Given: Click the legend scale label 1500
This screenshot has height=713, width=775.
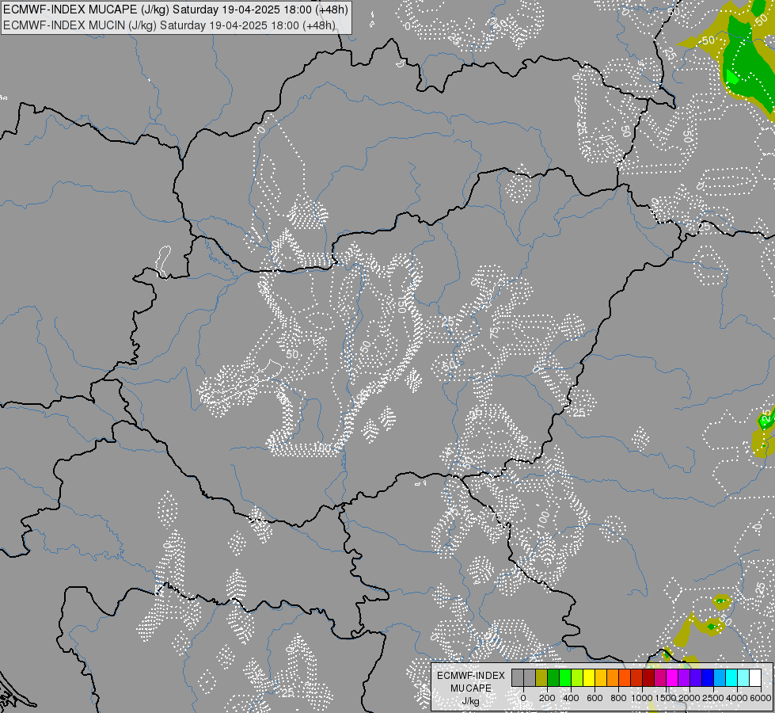Looking at the screenshot, I should pyautogui.click(x=666, y=698).
